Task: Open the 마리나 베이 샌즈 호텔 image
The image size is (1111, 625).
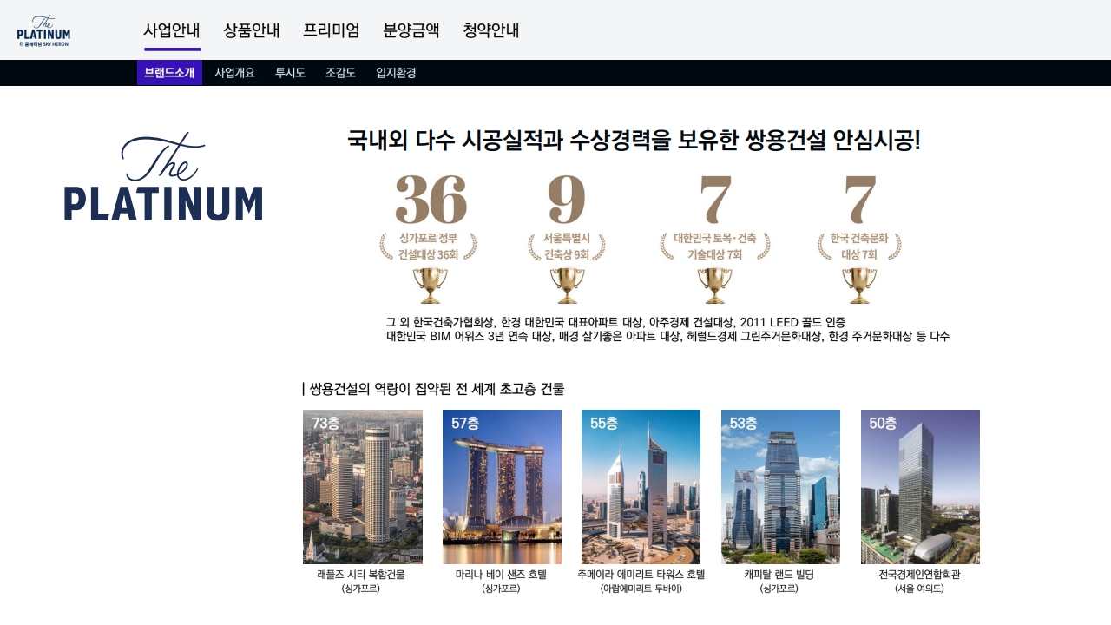Action: 502,487
